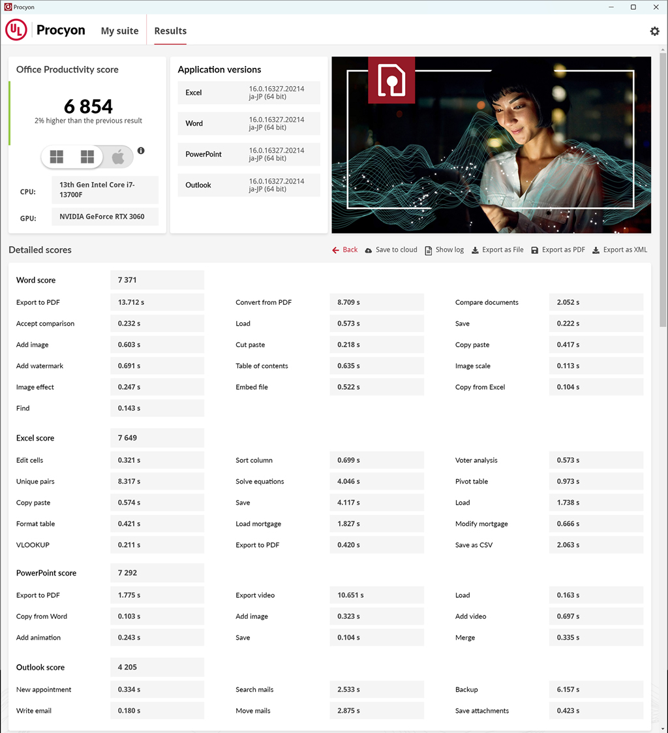The image size is (668, 733).
Task: Select the second Windows platform icon
Action: 87,157
